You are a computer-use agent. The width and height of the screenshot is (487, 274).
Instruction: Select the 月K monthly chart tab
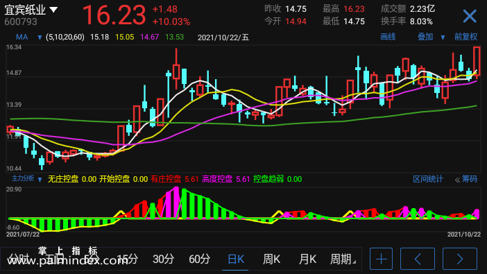click(307, 259)
